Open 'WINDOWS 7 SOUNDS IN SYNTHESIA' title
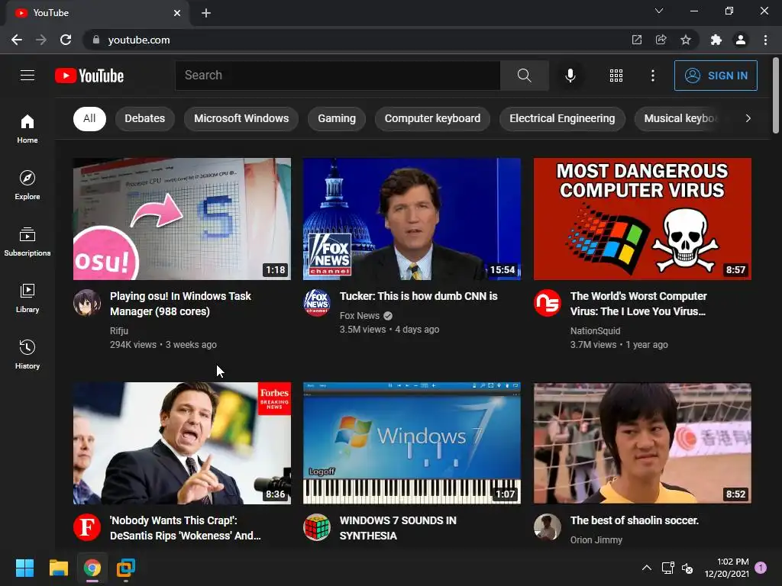Viewport: 782px width, 586px height. click(398, 528)
